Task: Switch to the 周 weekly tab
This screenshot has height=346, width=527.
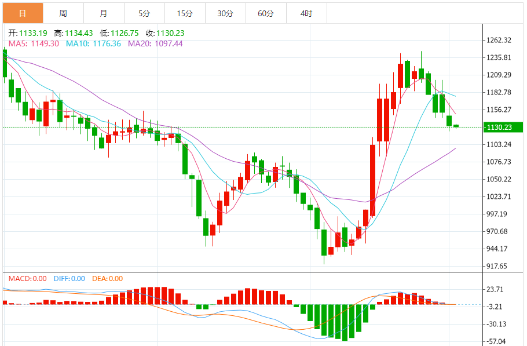Action: coord(63,13)
